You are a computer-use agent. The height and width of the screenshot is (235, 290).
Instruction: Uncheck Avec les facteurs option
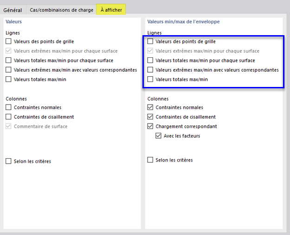pyautogui.click(x=158, y=136)
